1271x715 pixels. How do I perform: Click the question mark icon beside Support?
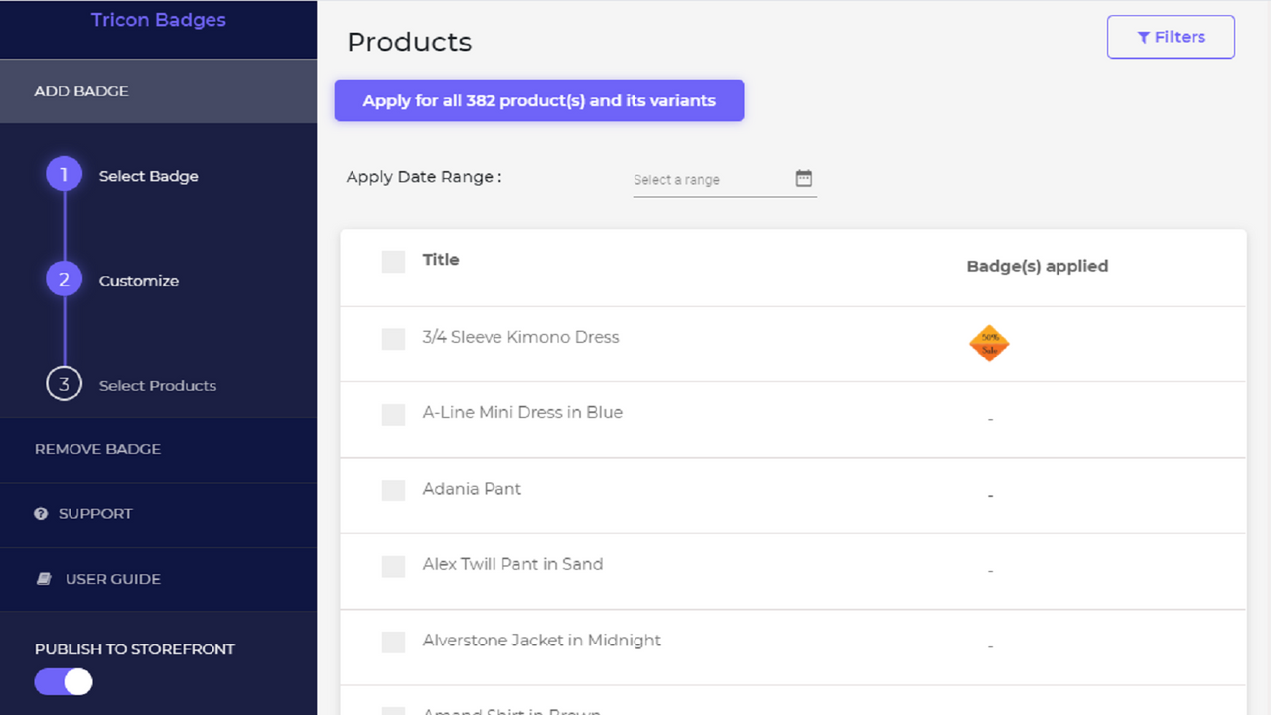pyautogui.click(x=40, y=513)
